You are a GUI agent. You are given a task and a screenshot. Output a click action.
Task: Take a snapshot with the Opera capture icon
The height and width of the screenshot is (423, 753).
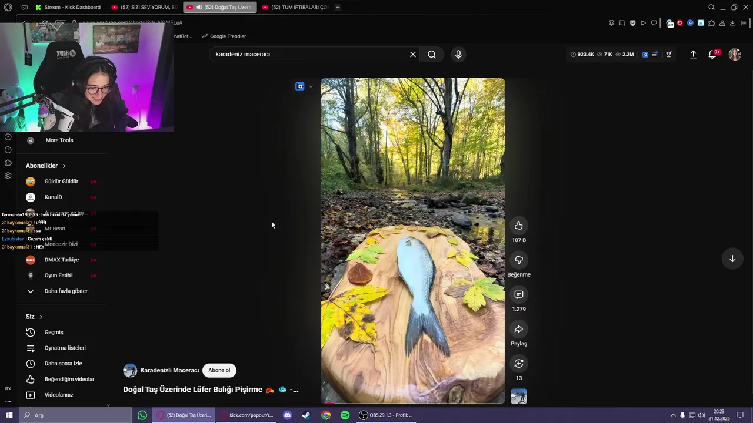click(x=622, y=23)
